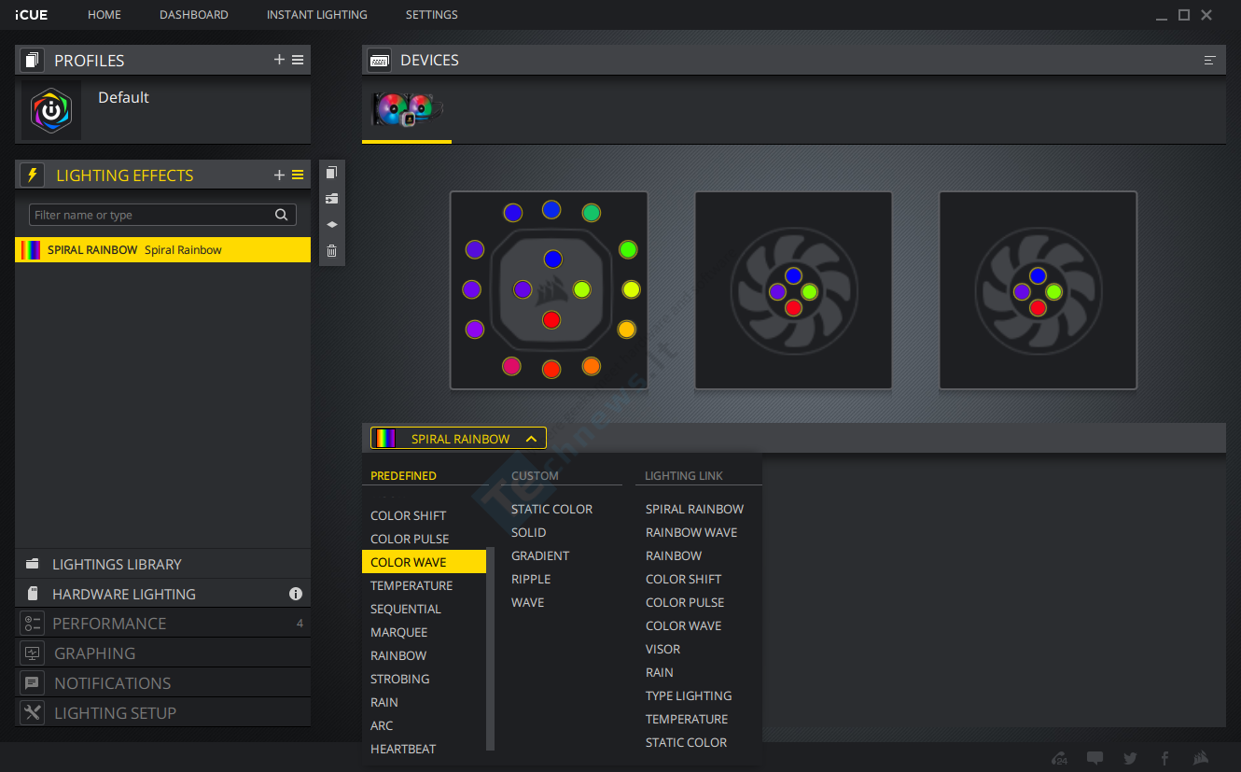Choose Marquee from the Predefined list
This screenshot has width=1241, height=772.
399,632
